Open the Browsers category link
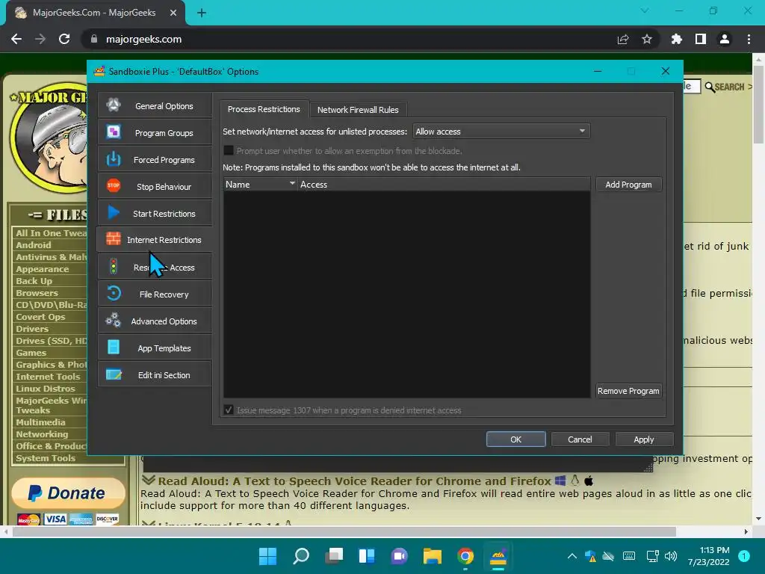 [x=37, y=293]
